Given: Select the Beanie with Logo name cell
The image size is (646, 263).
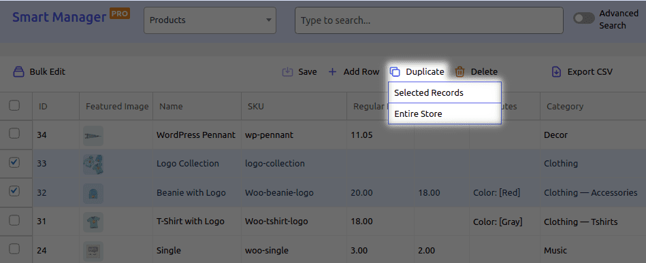Looking at the screenshot, I should point(197,192).
